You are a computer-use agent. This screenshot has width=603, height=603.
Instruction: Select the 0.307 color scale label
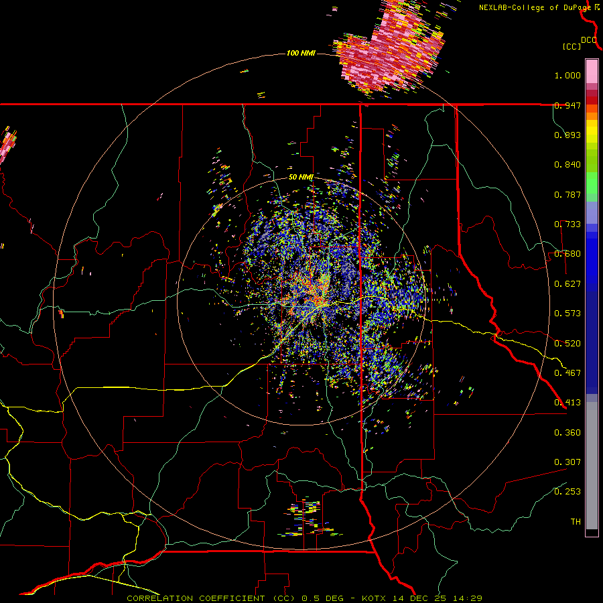pyautogui.click(x=567, y=462)
